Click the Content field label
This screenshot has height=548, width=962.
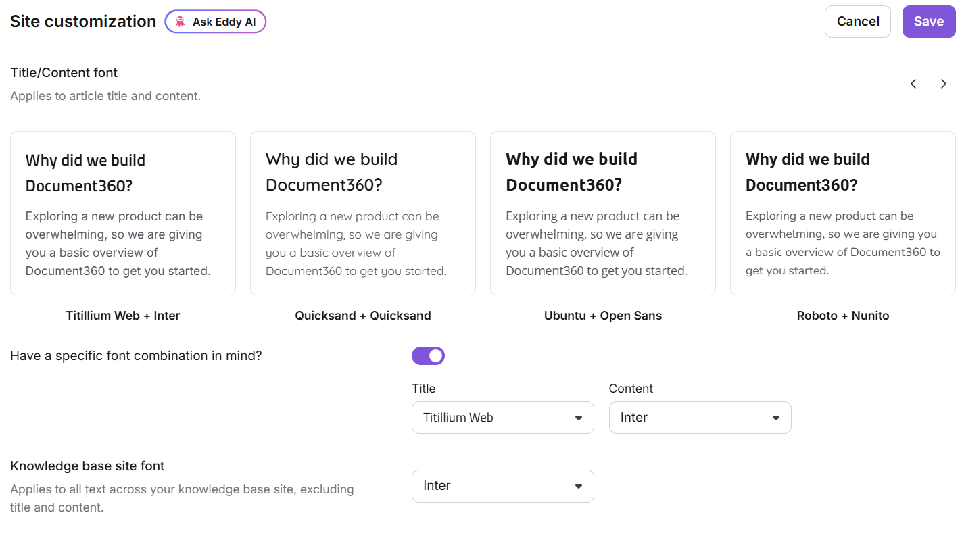tap(631, 389)
